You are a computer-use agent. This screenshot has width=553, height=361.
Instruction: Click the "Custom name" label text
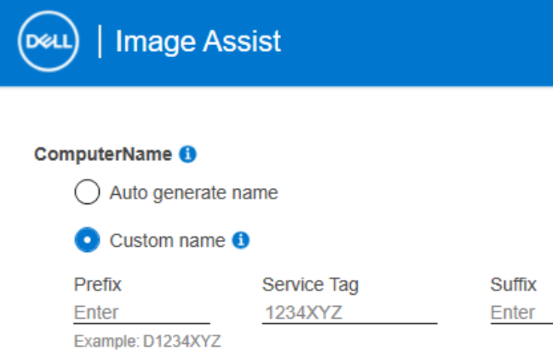pos(168,241)
